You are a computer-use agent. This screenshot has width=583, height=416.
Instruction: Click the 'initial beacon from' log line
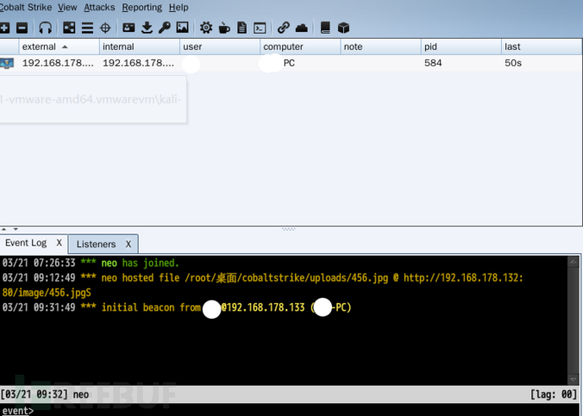point(177,307)
